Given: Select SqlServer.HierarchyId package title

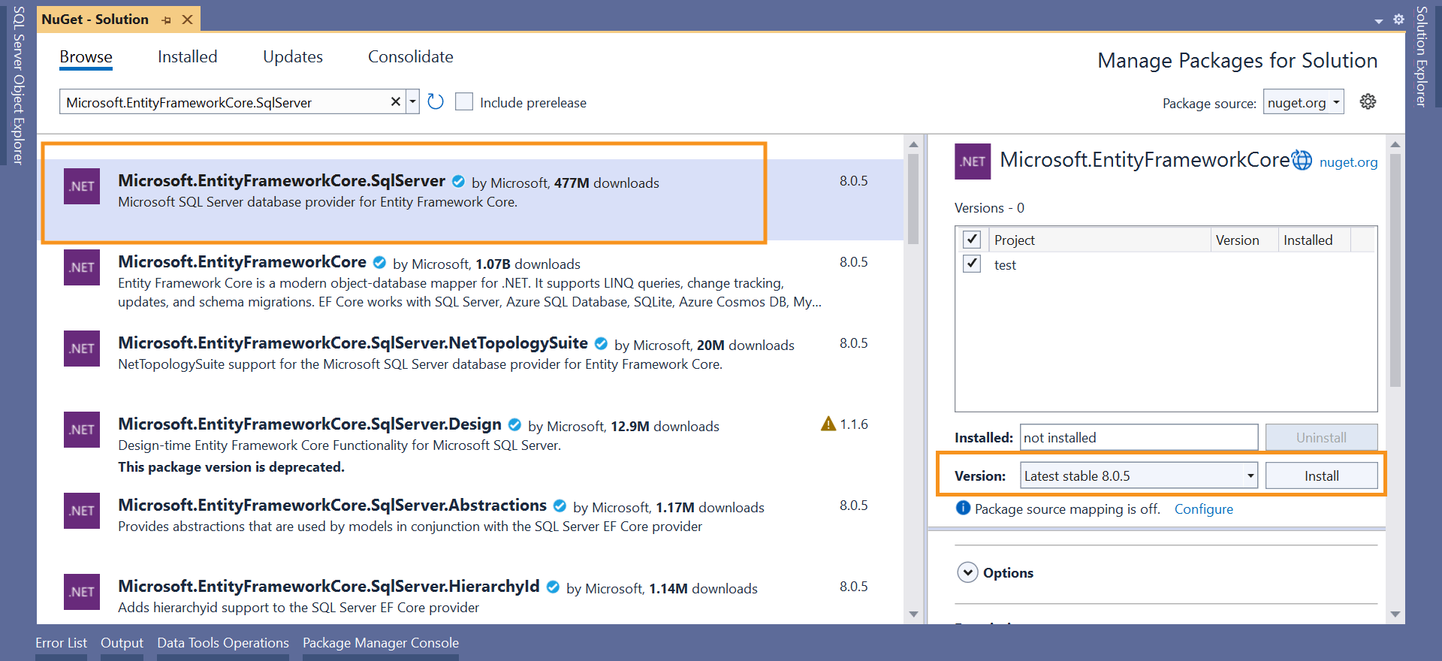Looking at the screenshot, I should coord(328,586).
